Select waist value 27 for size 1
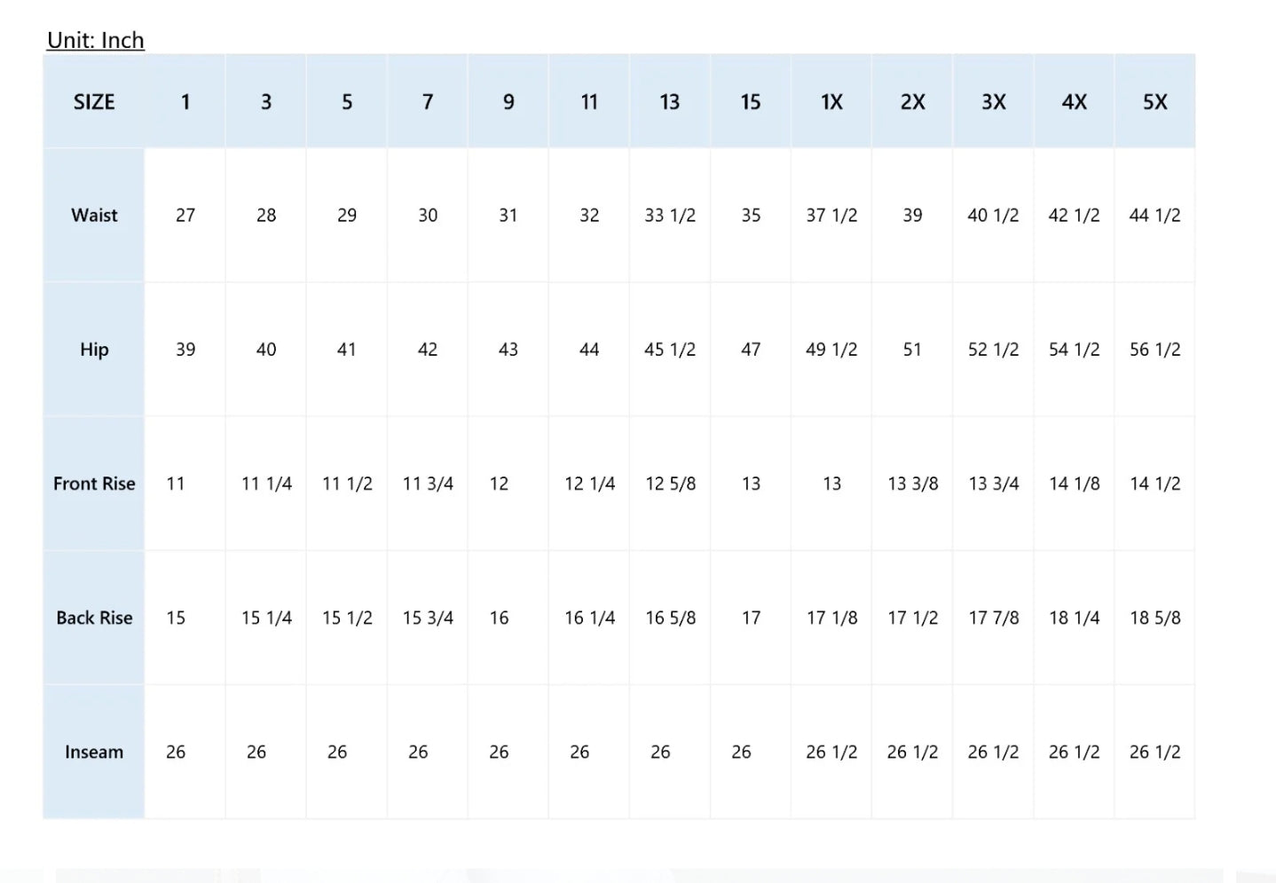This screenshot has width=1276, height=883. point(185,216)
